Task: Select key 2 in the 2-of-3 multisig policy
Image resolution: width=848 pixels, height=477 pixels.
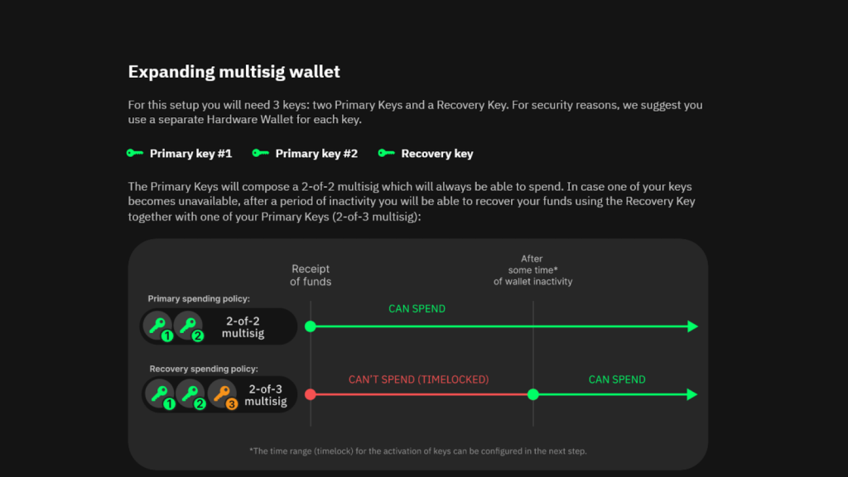Action: [x=190, y=394]
